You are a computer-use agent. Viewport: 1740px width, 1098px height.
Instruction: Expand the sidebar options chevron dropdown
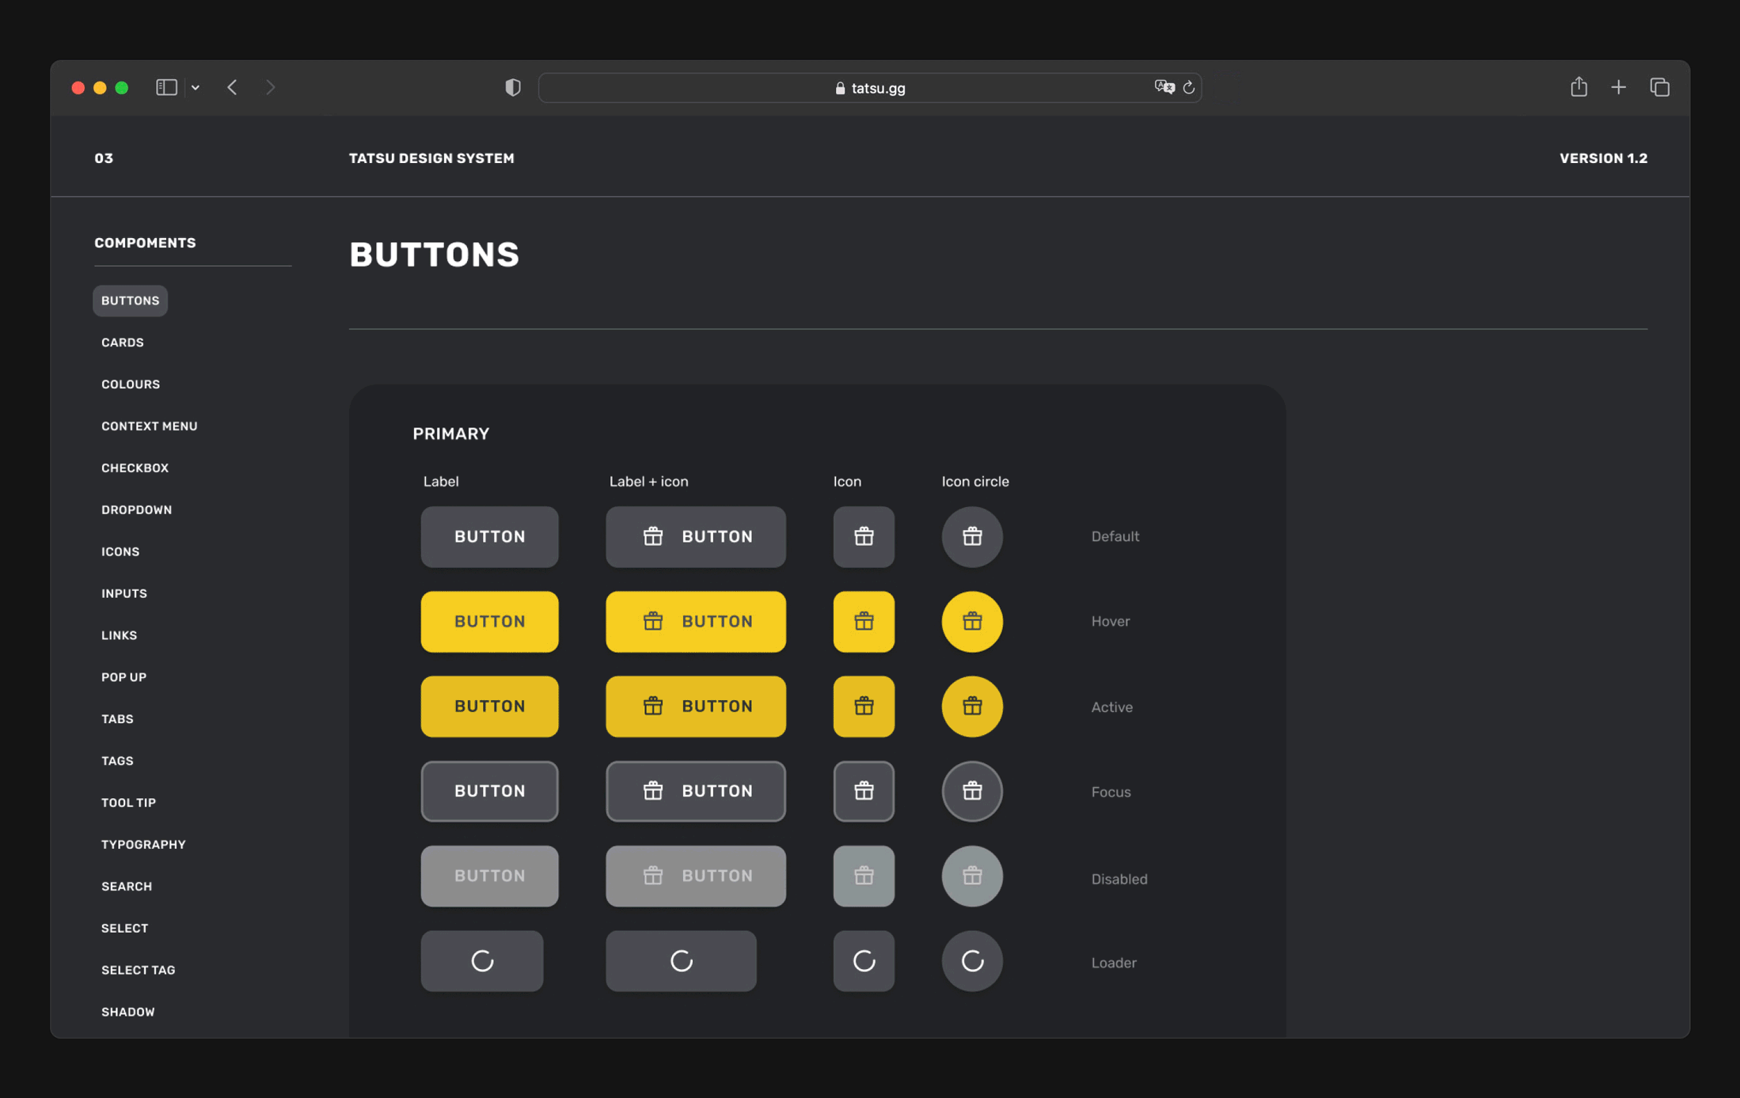click(196, 87)
